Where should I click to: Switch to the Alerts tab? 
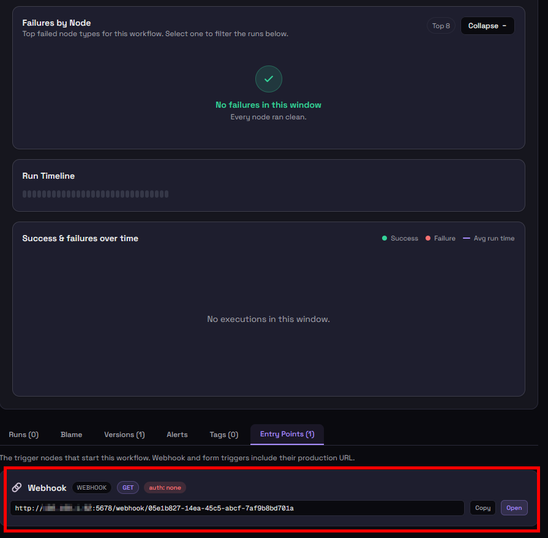pos(177,435)
